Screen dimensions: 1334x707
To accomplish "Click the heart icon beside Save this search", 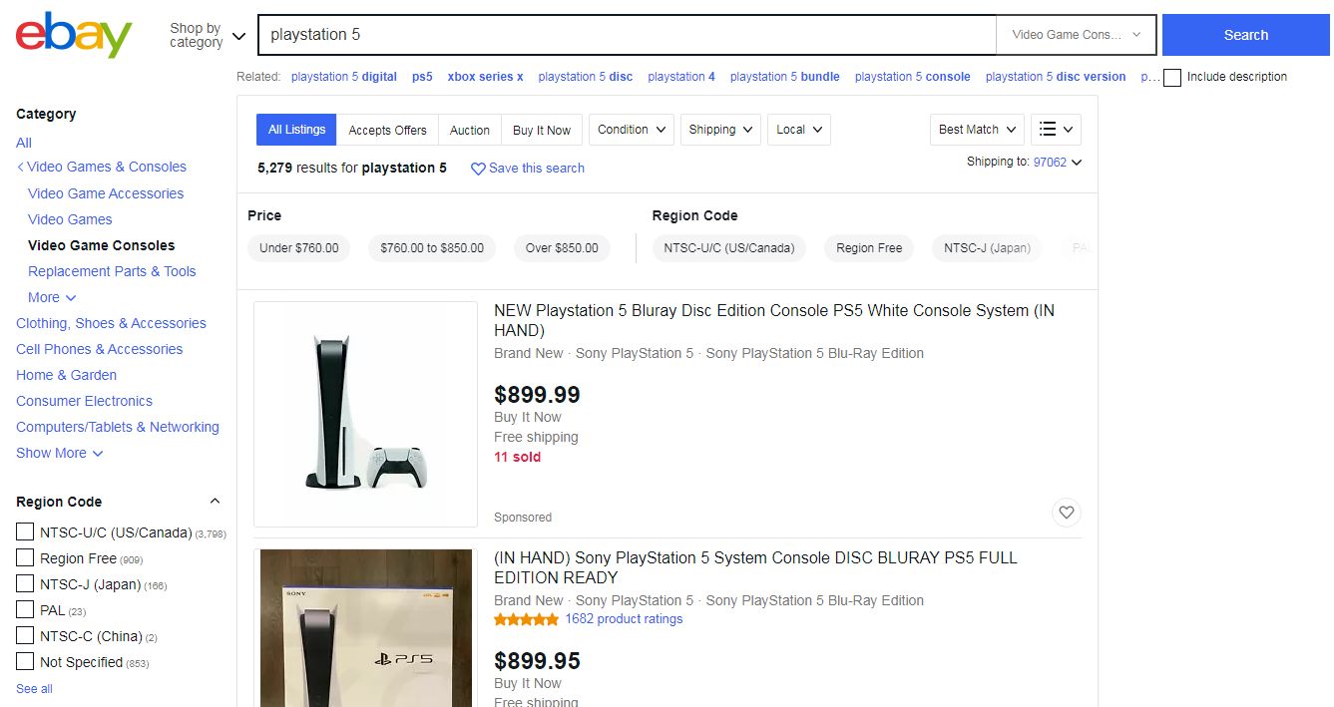I will coord(478,169).
